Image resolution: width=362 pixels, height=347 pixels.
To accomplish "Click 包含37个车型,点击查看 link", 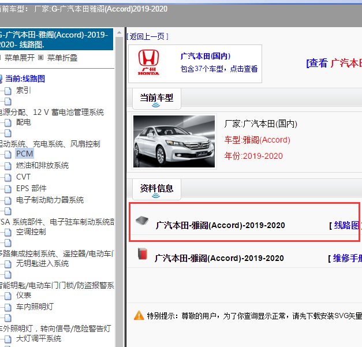I will pyautogui.click(x=219, y=69).
